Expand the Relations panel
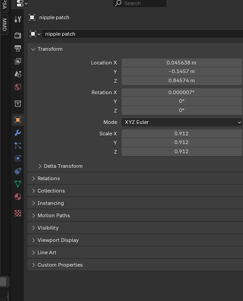The height and width of the screenshot is (301, 243). point(33,178)
